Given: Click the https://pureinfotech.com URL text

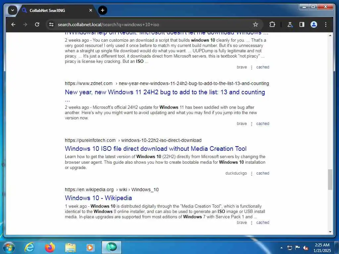Looking at the screenshot, I should pyautogui.click(x=90, y=140).
